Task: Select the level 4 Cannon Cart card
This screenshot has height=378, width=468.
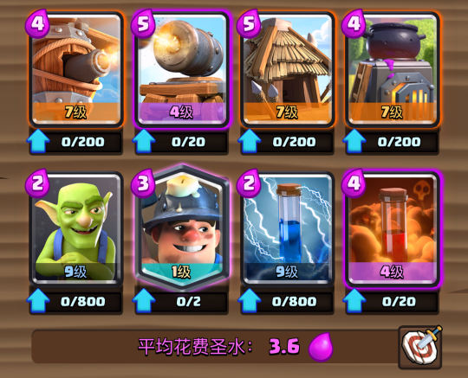Action: point(182,70)
